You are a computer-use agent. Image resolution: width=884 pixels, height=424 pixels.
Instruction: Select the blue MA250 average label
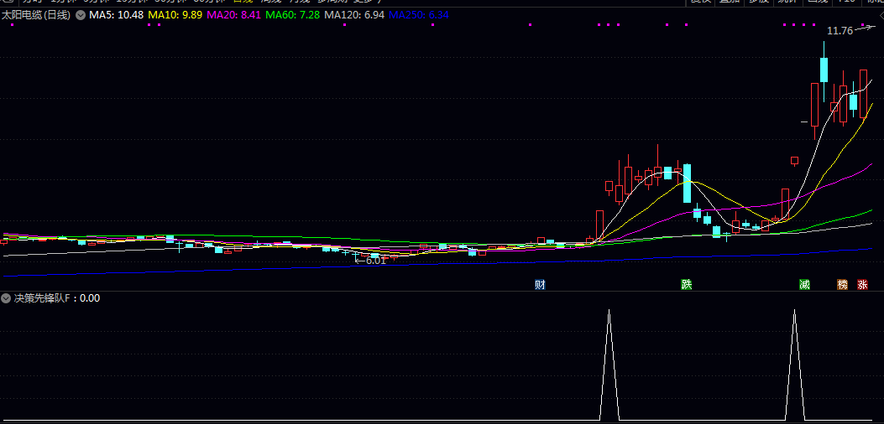tap(418, 15)
